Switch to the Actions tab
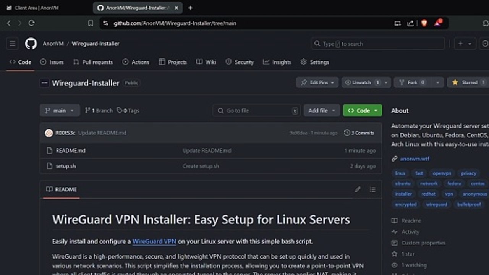489x275 pixels. [136, 62]
